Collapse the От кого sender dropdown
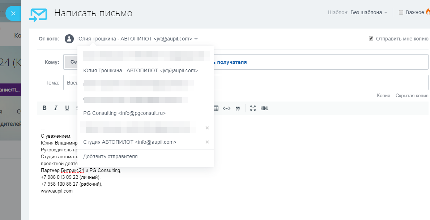Screen dimensions: 430x220 (196, 39)
